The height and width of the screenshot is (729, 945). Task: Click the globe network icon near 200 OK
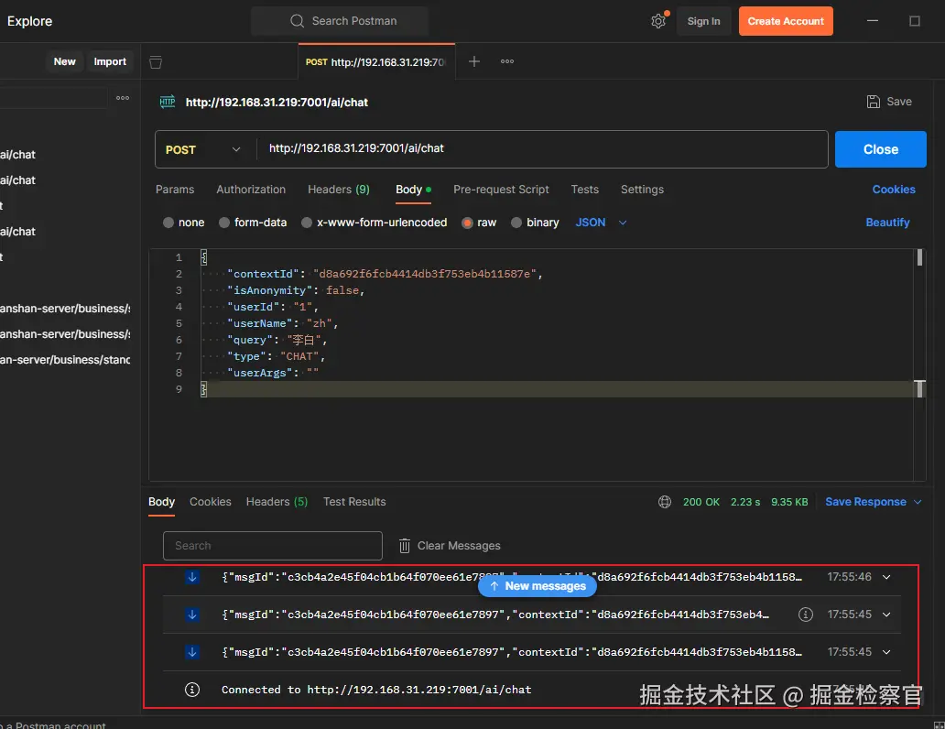point(665,502)
